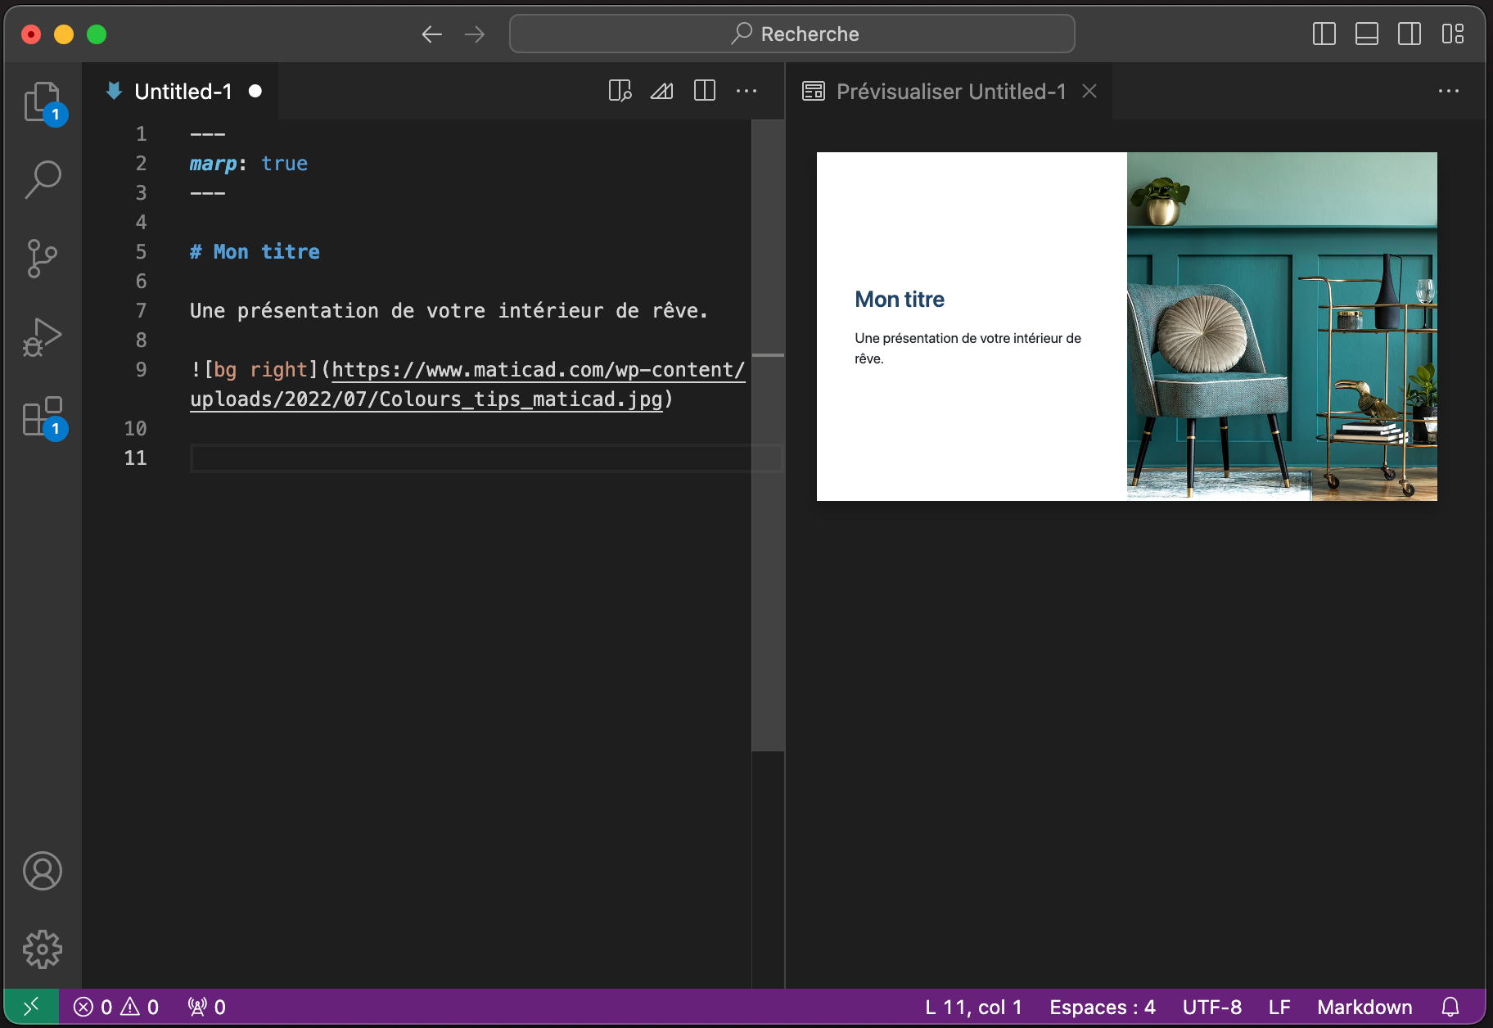
Task: Click the ports forwarded status indicator
Action: pyautogui.click(x=207, y=1007)
